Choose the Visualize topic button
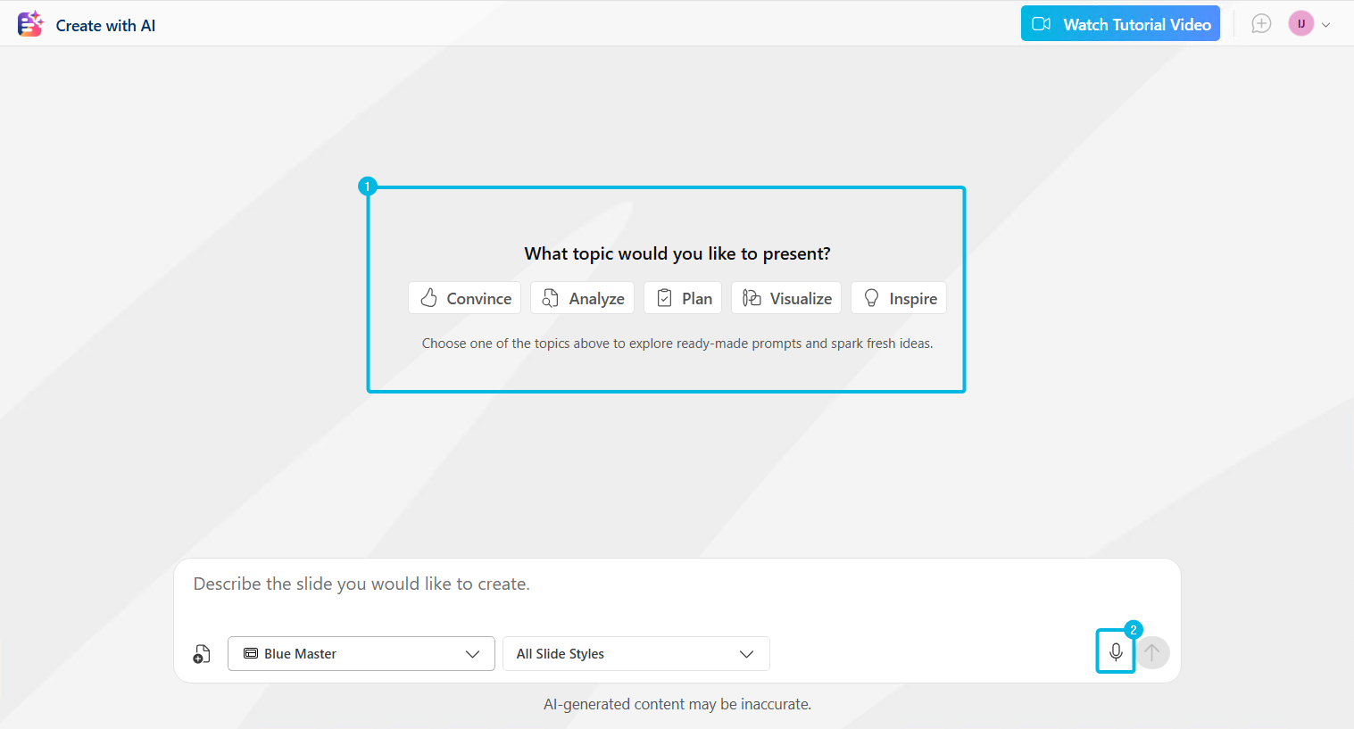Screen dimensions: 1354x729 pyautogui.click(x=786, y=298)
